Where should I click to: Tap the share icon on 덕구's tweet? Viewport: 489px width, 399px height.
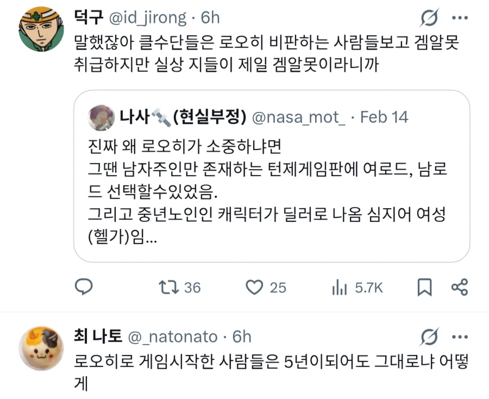coord(459,287)
